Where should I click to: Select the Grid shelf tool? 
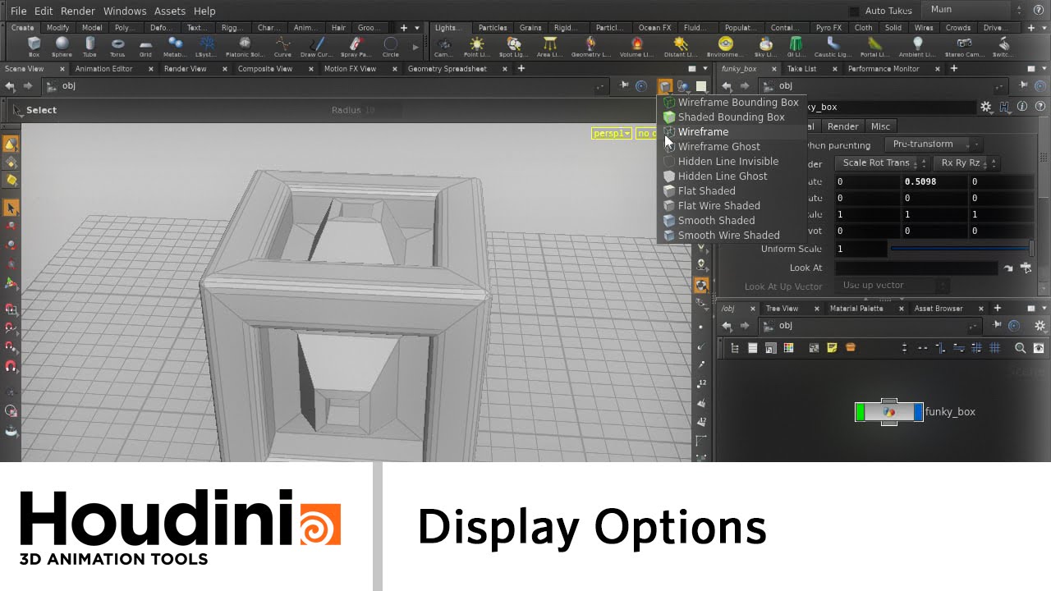click(x=145, y=47)
